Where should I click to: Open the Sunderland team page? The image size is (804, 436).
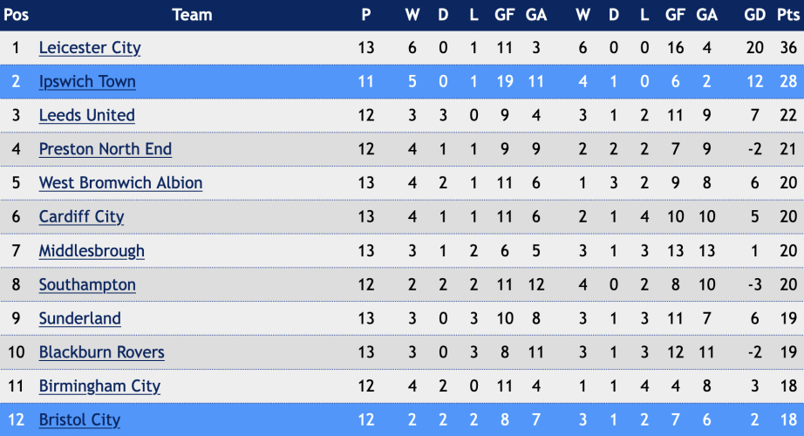[x=80, y=318]
